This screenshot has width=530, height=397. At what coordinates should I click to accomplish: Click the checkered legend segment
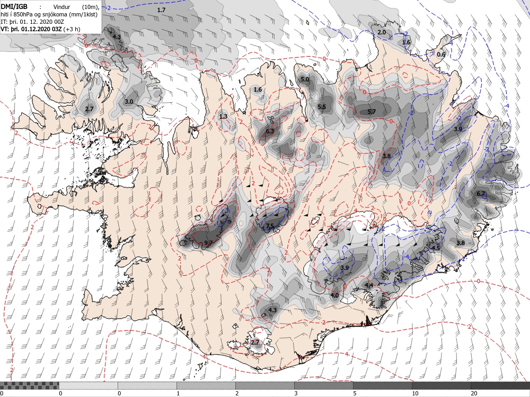tap(29, 385)
